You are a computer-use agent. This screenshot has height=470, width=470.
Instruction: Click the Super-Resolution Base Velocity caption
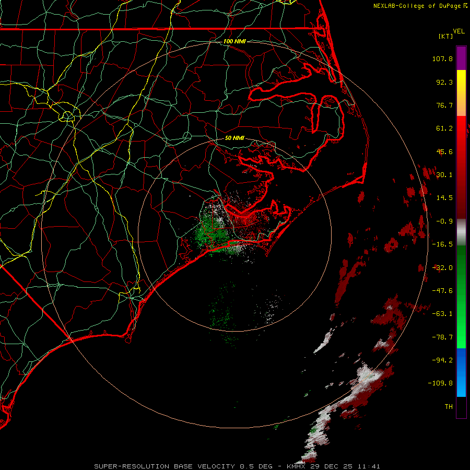(237, 466)
